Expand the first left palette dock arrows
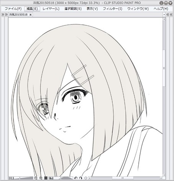Screen dimensions: 174x181 [3, 15]
